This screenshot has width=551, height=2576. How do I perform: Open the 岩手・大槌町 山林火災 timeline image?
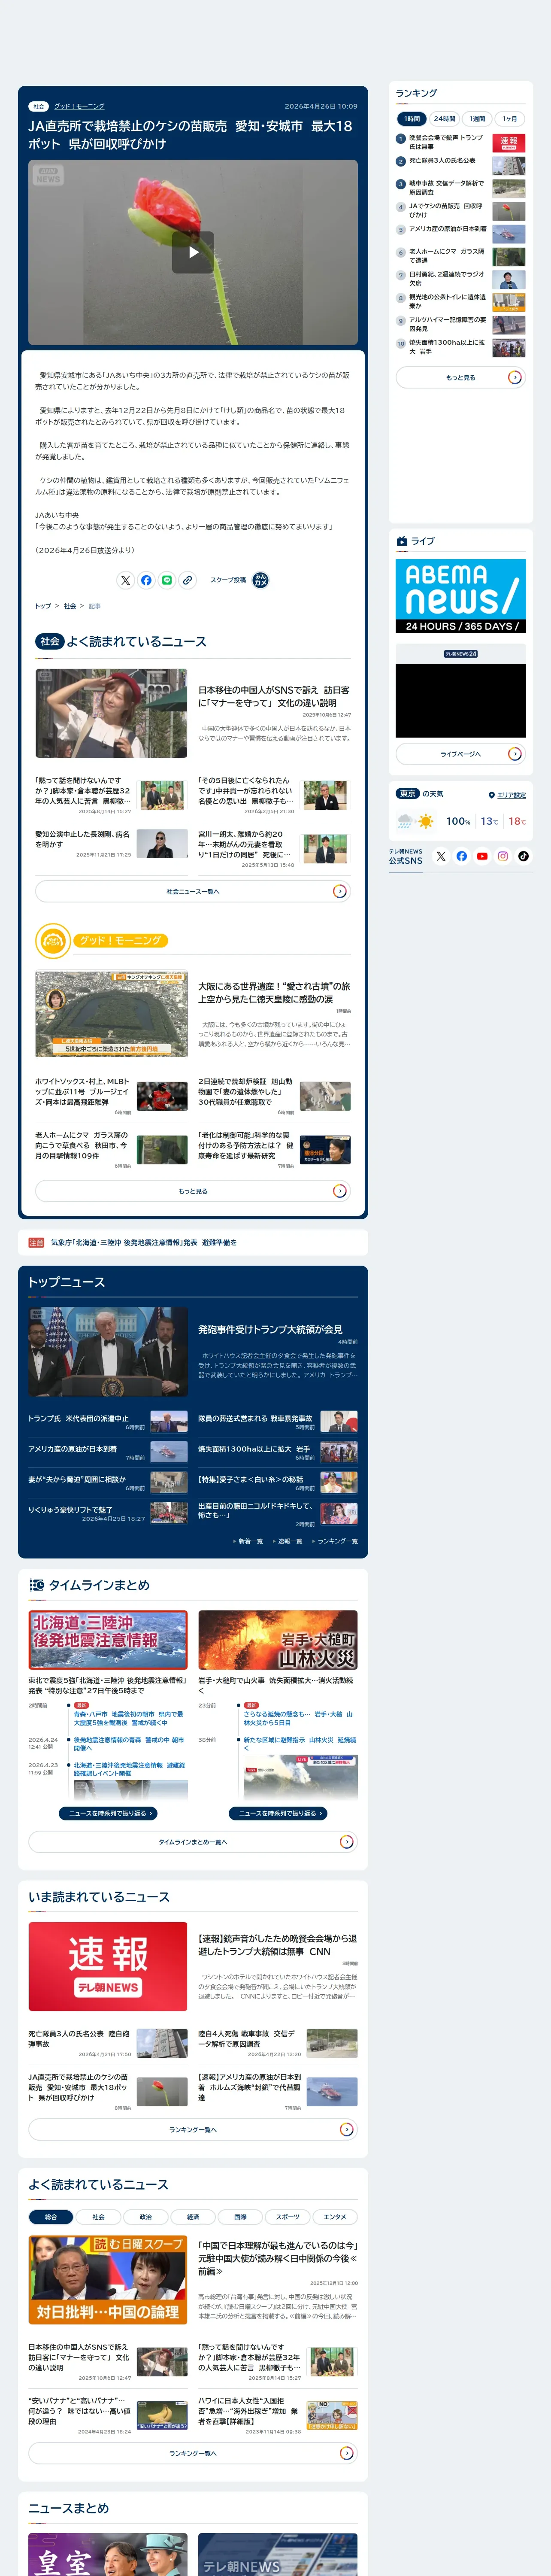coord(278,1639)
